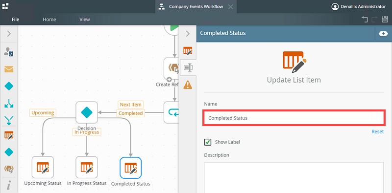Screen dimensions: 392x193
Task: Click the Description text area
Action: click(x=294, y=177)
